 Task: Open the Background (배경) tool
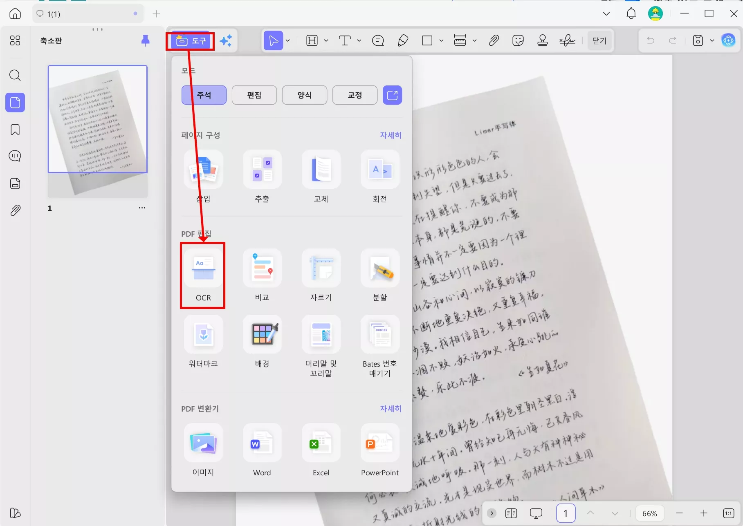[x=262, y=342]
